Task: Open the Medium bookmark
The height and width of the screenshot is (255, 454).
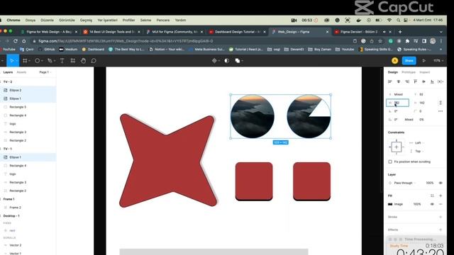Action: click(x=68, y=50)
